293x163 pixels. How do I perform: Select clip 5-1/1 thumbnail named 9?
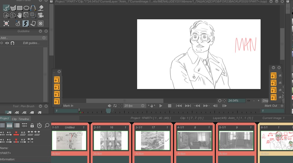point(236,140)
